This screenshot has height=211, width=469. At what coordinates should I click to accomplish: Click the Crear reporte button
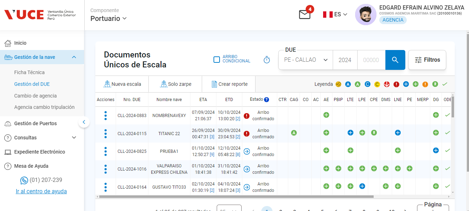(229, 84)
